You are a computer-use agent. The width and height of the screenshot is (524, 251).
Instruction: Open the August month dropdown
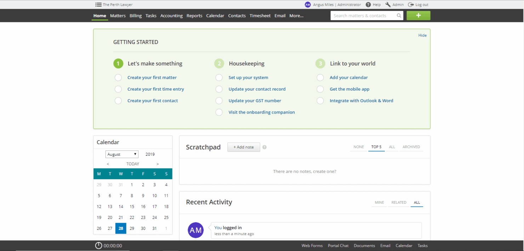point(122,154)
